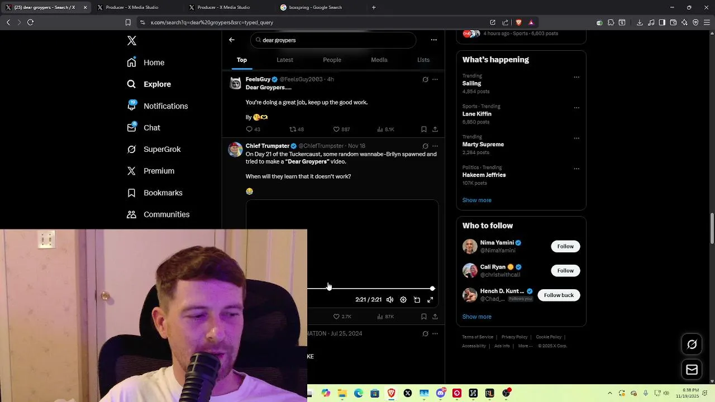Click back arrow beside search box

(232, 40)
